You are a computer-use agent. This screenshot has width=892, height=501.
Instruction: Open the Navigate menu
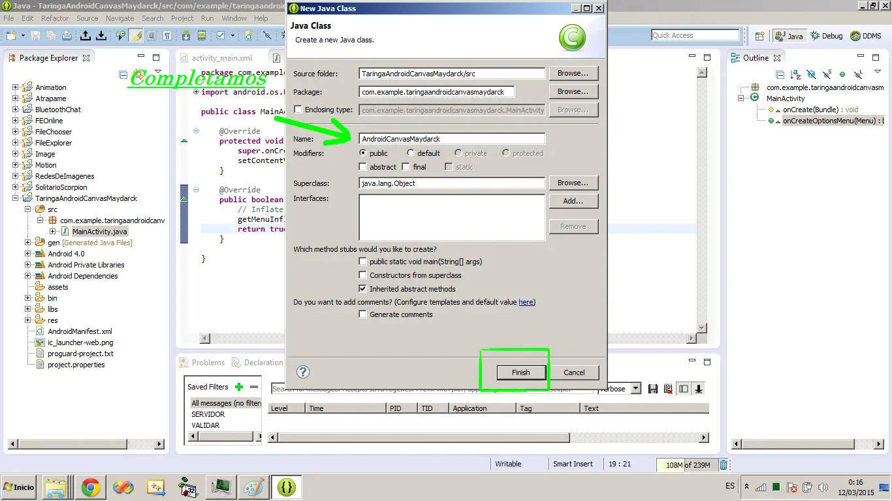119,18
